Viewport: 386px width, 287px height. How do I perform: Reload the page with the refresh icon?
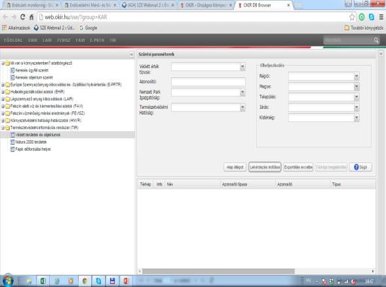click(x=23, y=17)
